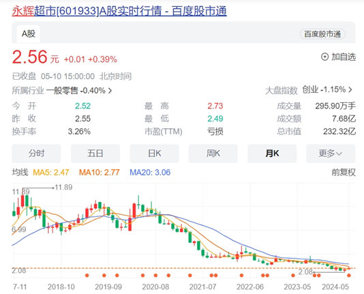Click the current price 2.56 元

tap(35, 57)
